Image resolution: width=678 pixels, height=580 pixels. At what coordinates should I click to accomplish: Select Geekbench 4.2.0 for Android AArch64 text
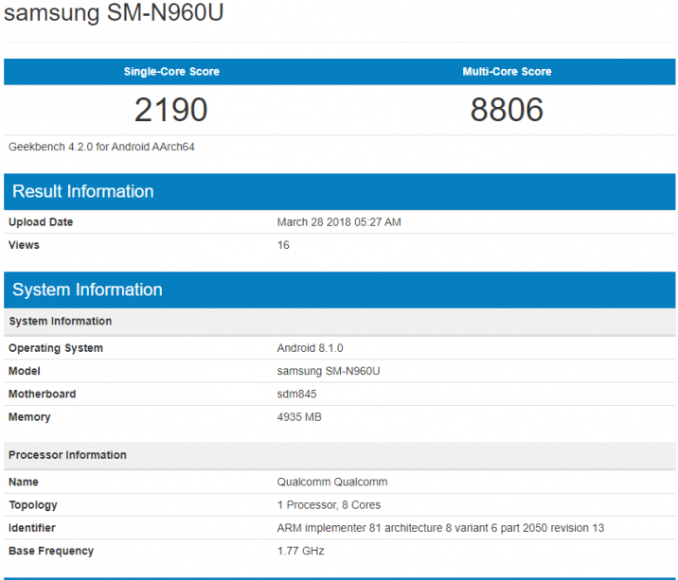click(101, 147)
